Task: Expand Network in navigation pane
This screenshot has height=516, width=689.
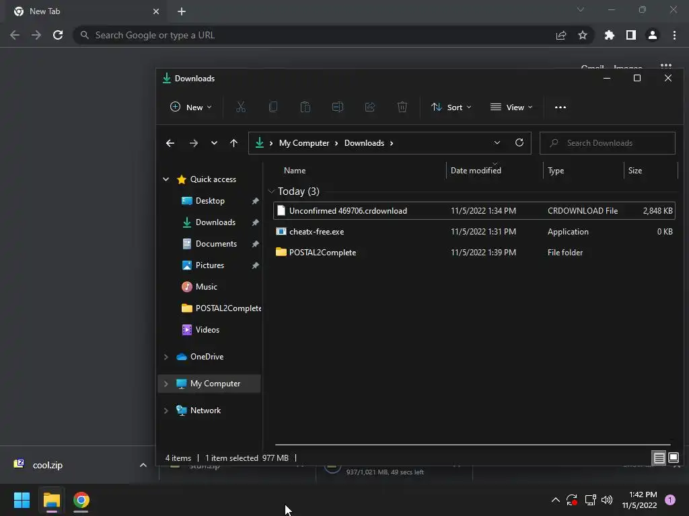Action: pyautogui.click(x=166, y=411)
